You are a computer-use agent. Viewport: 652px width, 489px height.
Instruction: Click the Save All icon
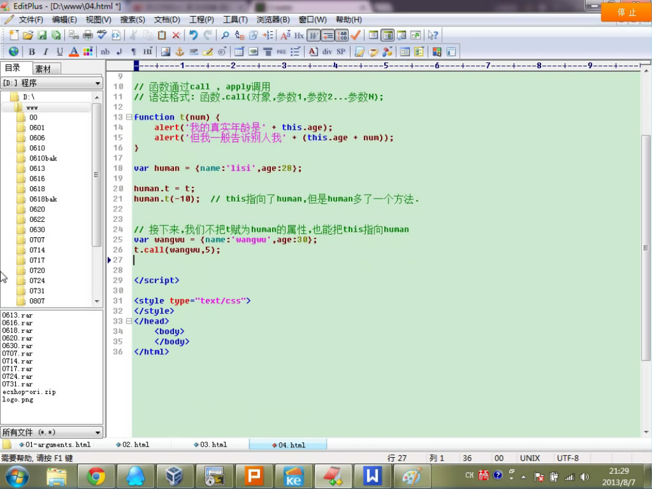click(x=56, y=36)
